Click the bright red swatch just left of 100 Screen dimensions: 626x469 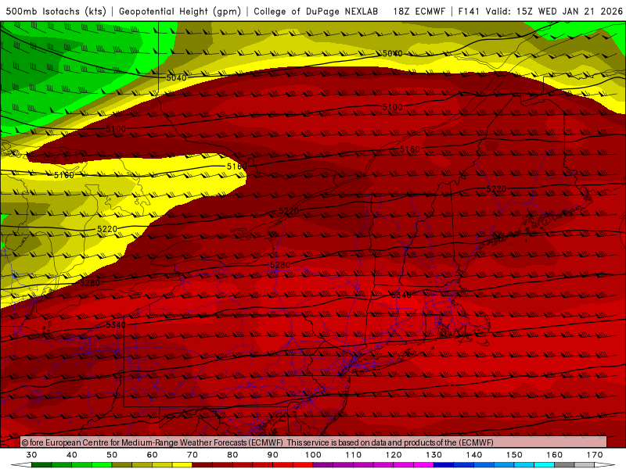(x=303, y=465)
